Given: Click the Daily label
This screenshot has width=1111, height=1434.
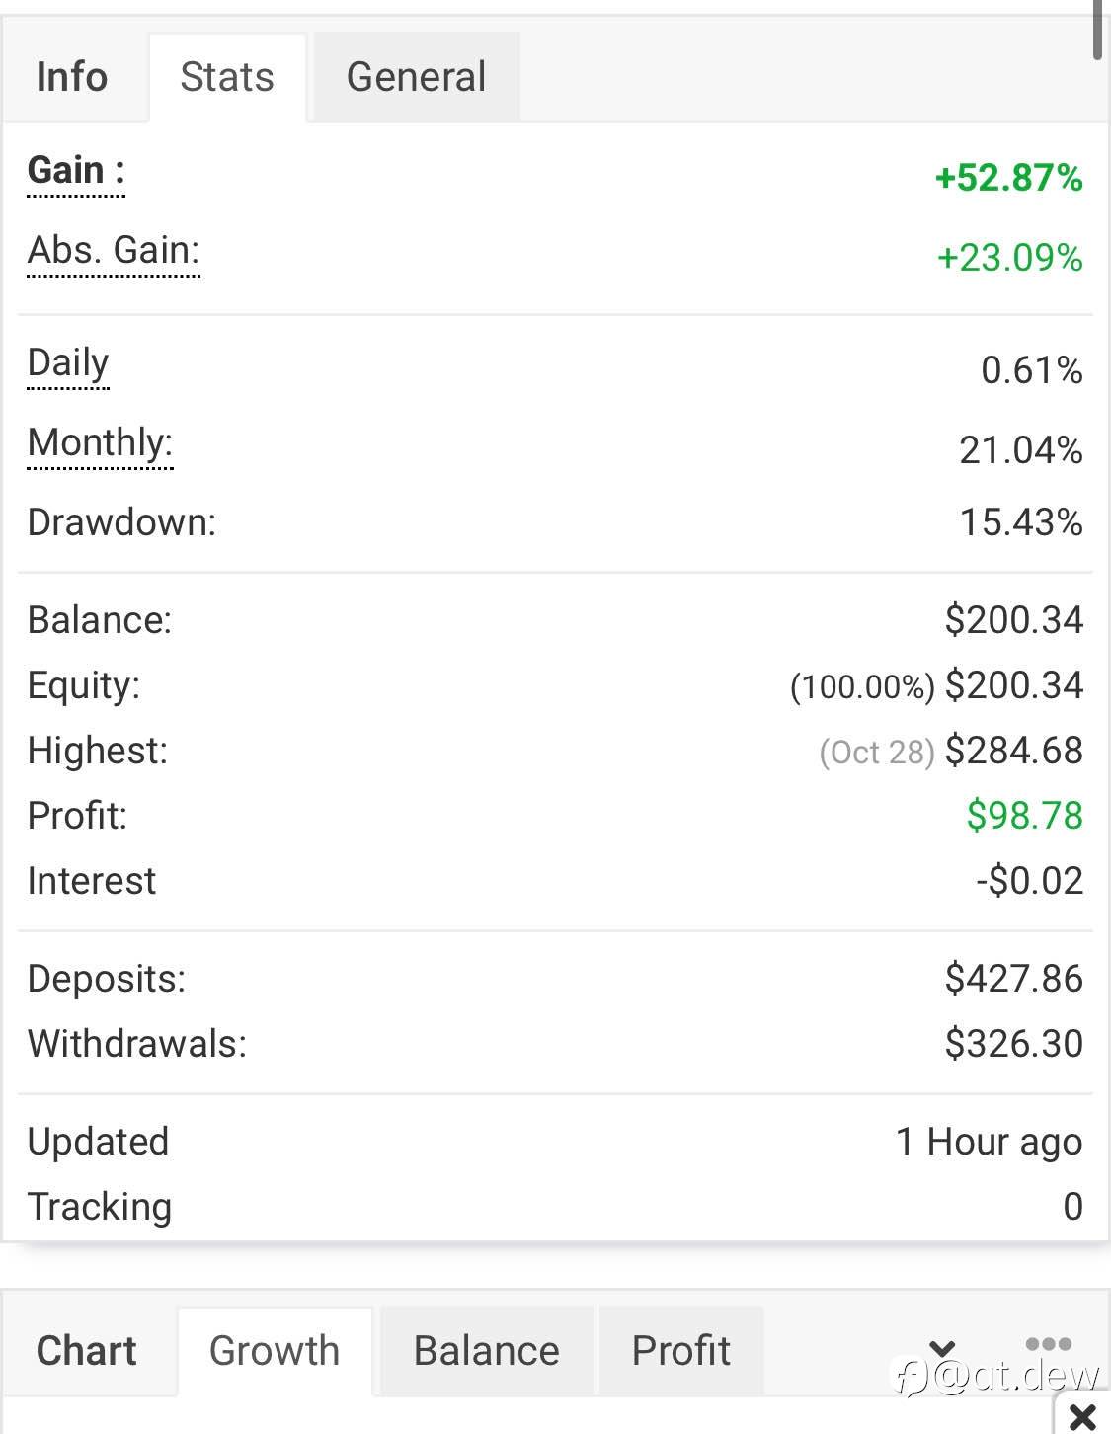Looking at the screenshot, I should [x=68, y=363].
